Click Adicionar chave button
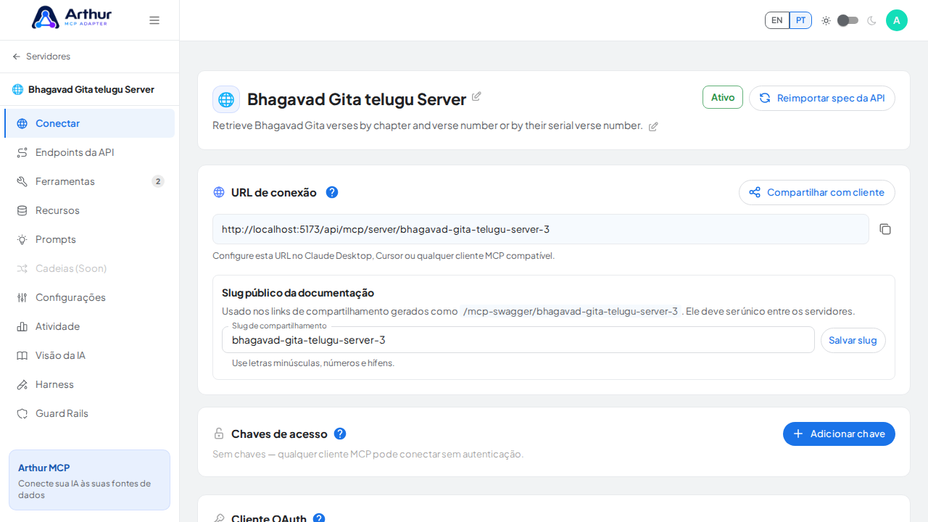Image resolution: width=928 pixels, height=522 pixels. [x=839, y=434]
